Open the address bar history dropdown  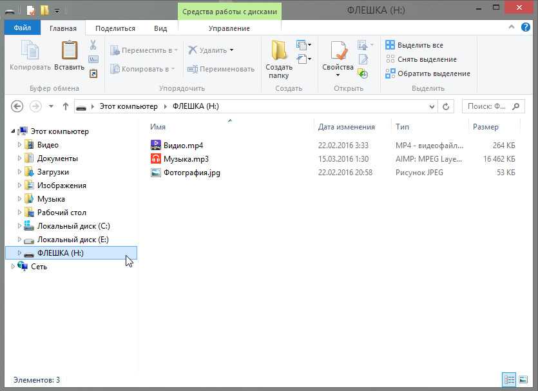tap(432, 107)
